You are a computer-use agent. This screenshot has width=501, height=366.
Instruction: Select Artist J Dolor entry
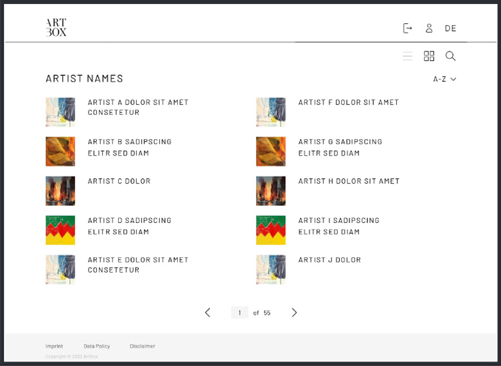tap(330, 260)
